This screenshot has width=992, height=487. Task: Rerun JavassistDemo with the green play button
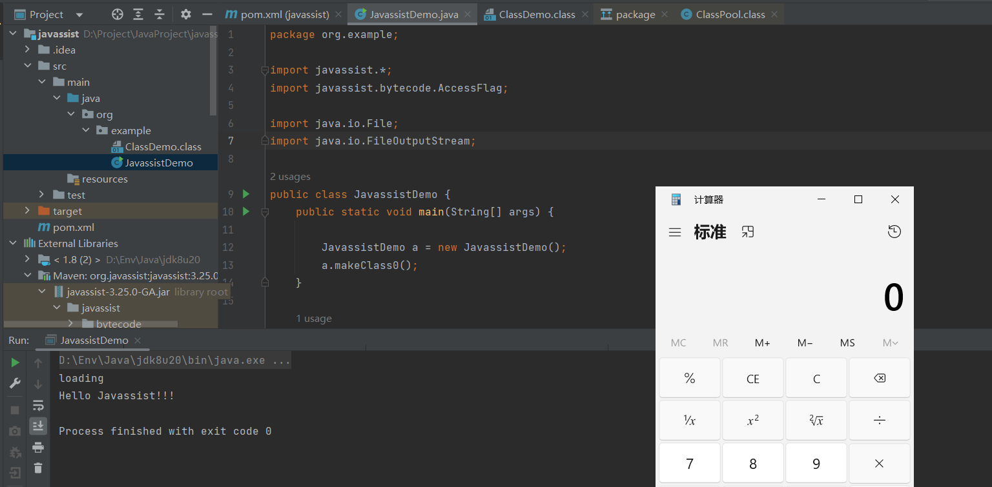[x=15, y=363]
